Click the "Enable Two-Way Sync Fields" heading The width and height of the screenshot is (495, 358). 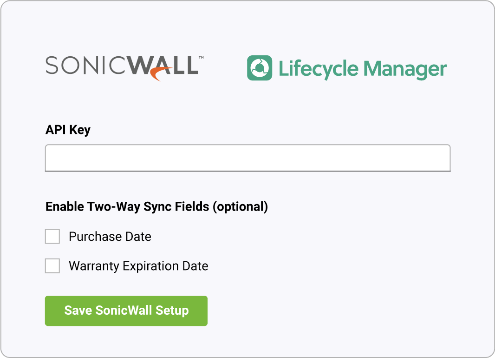[x=127, y=206]
